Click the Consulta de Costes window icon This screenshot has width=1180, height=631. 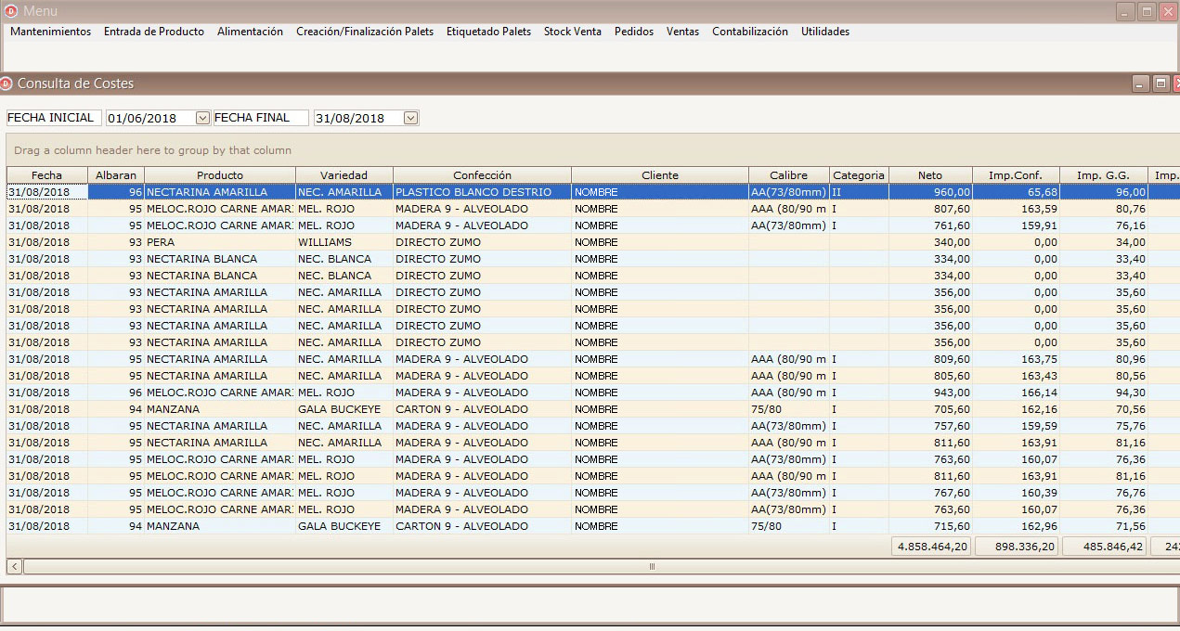[x=6, y=84]
